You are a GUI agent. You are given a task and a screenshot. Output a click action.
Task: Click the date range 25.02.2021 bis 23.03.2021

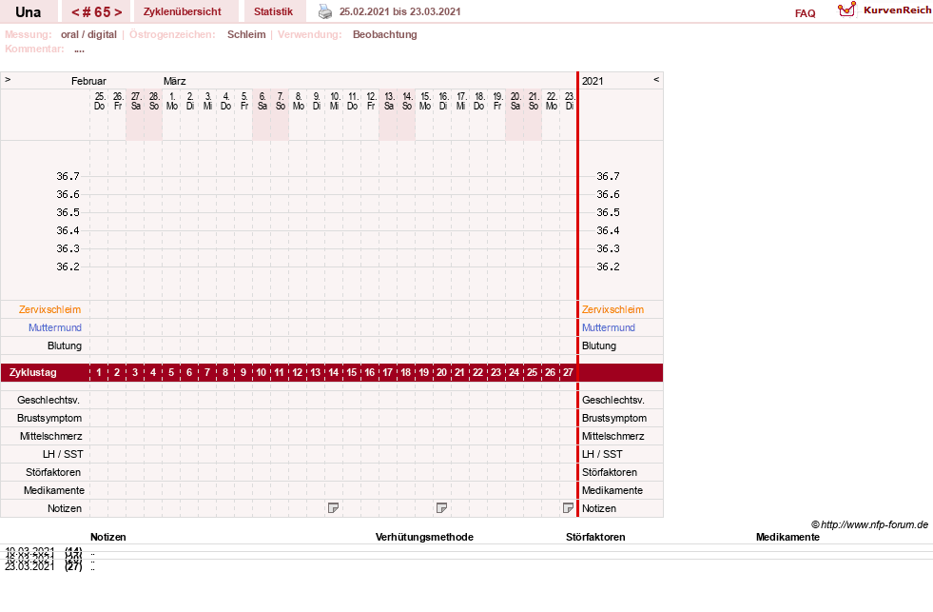[399, 11]
